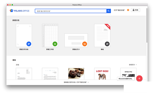
Task: Click the Polaris Office logo
Action: [20, 11]
